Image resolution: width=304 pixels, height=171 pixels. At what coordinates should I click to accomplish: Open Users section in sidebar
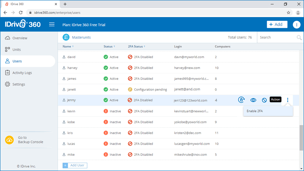click(x=28, y=61)
